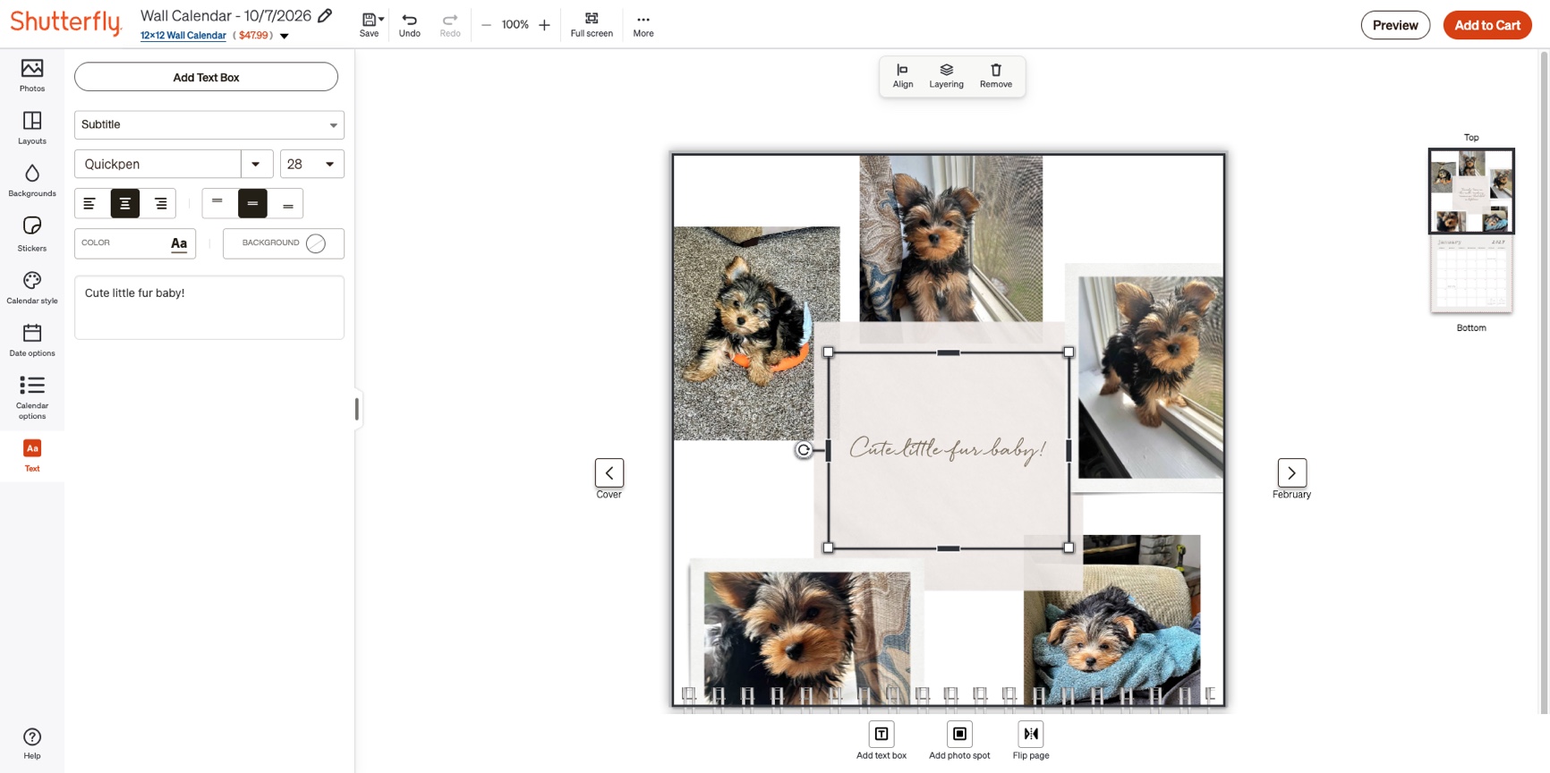Click the Preview button
Viewport: 1550px width, 773px height.
[x=1395, y=25]
